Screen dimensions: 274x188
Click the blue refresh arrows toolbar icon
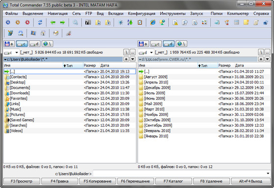click(40, 23)
